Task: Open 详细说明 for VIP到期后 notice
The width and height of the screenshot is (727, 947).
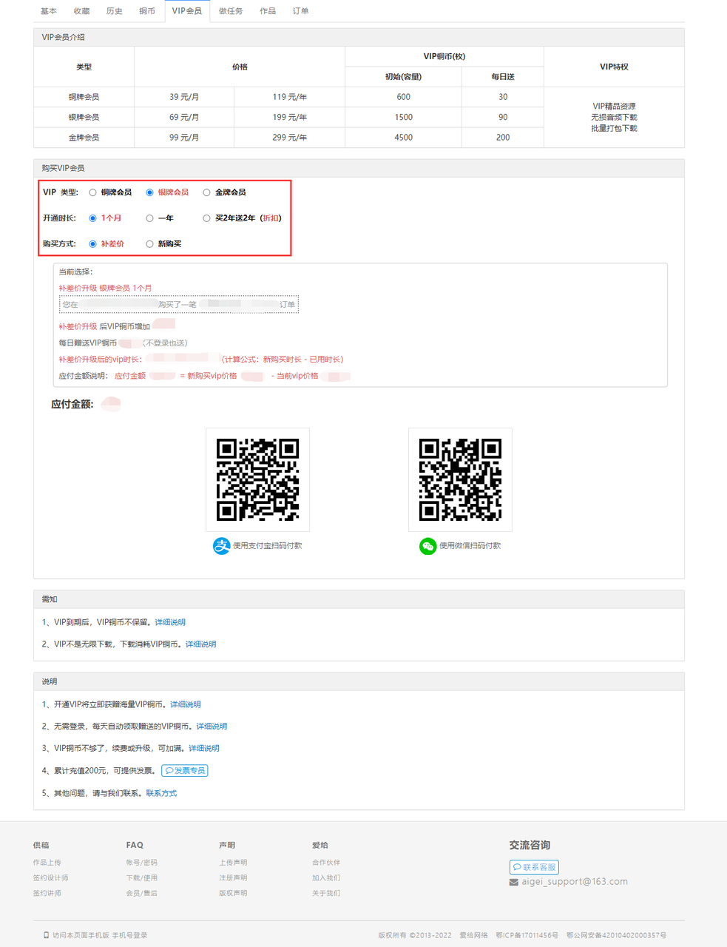Action: tap(170, 622)
